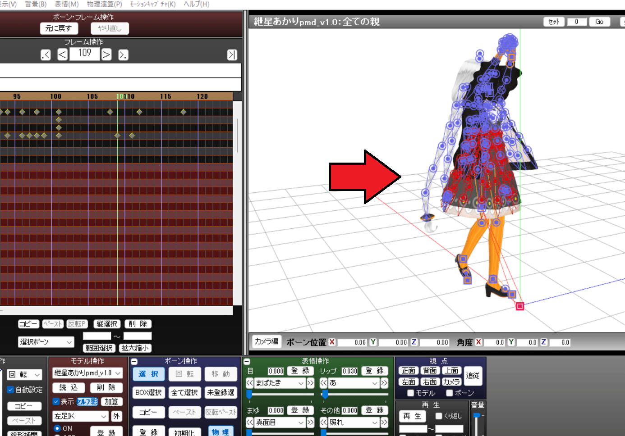Click the BOX選択 button
625x436 pixels.
[149, 393]
